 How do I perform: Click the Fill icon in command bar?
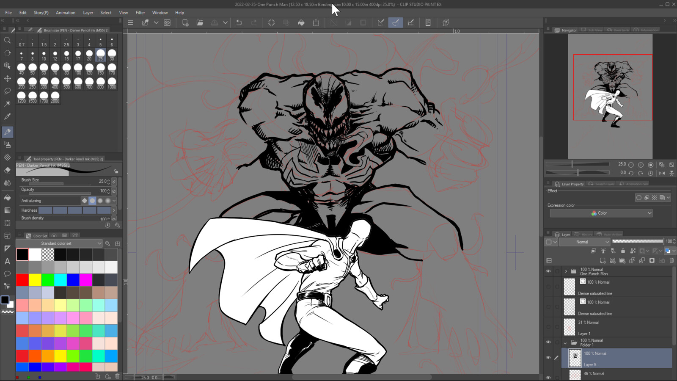(x=301, y=22)
